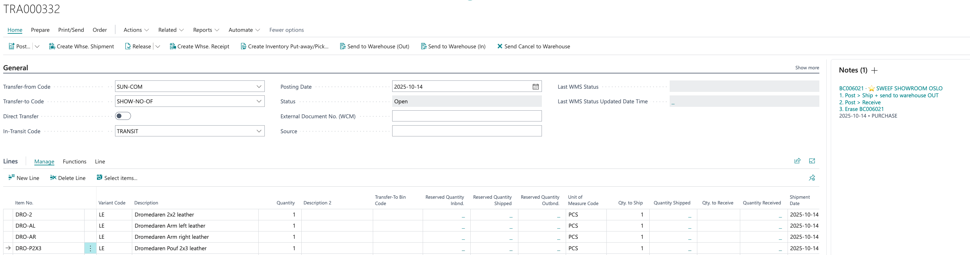Open the In-Transit Code dropdown
Screen dimensions: 970x255
pyautogui.click(x=259, y=131)
